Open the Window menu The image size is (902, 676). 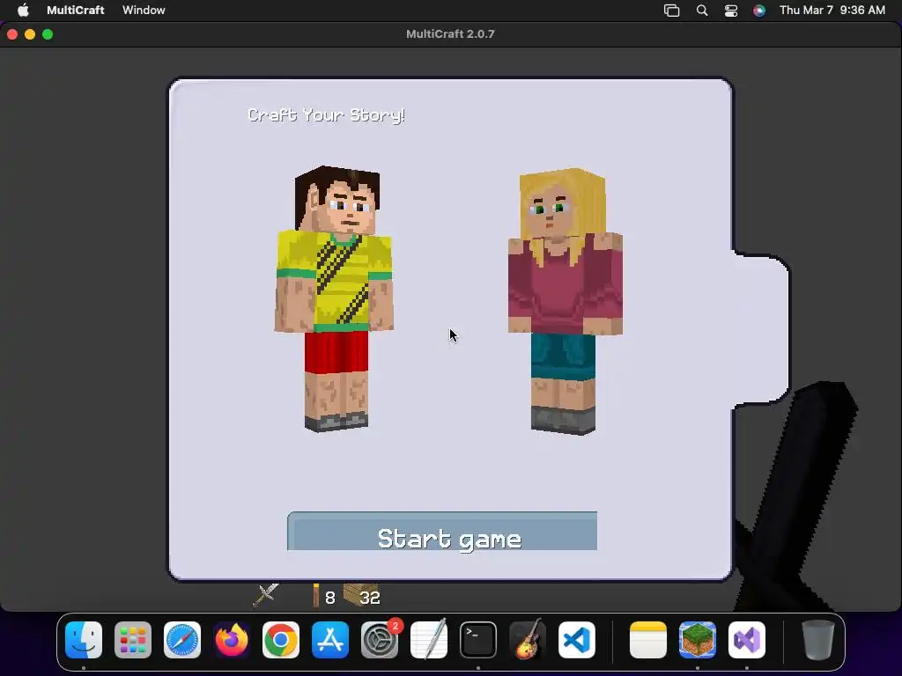[x=144, y=10]
